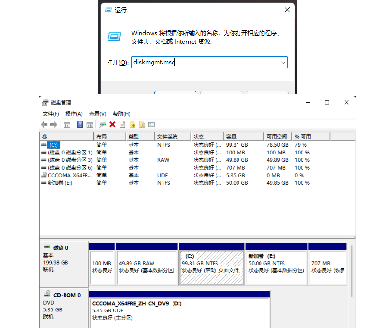
Task: Sort by the 类型 column header
Action: 140,136
